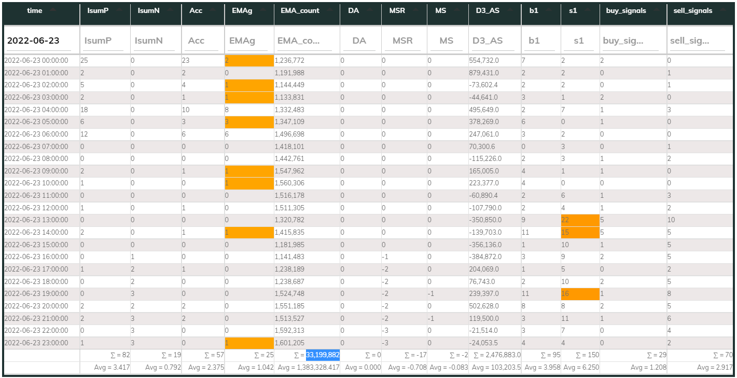
Task: Click orange s1 cell with value 22
Action: pyautogui.click(x=580, y=220)
